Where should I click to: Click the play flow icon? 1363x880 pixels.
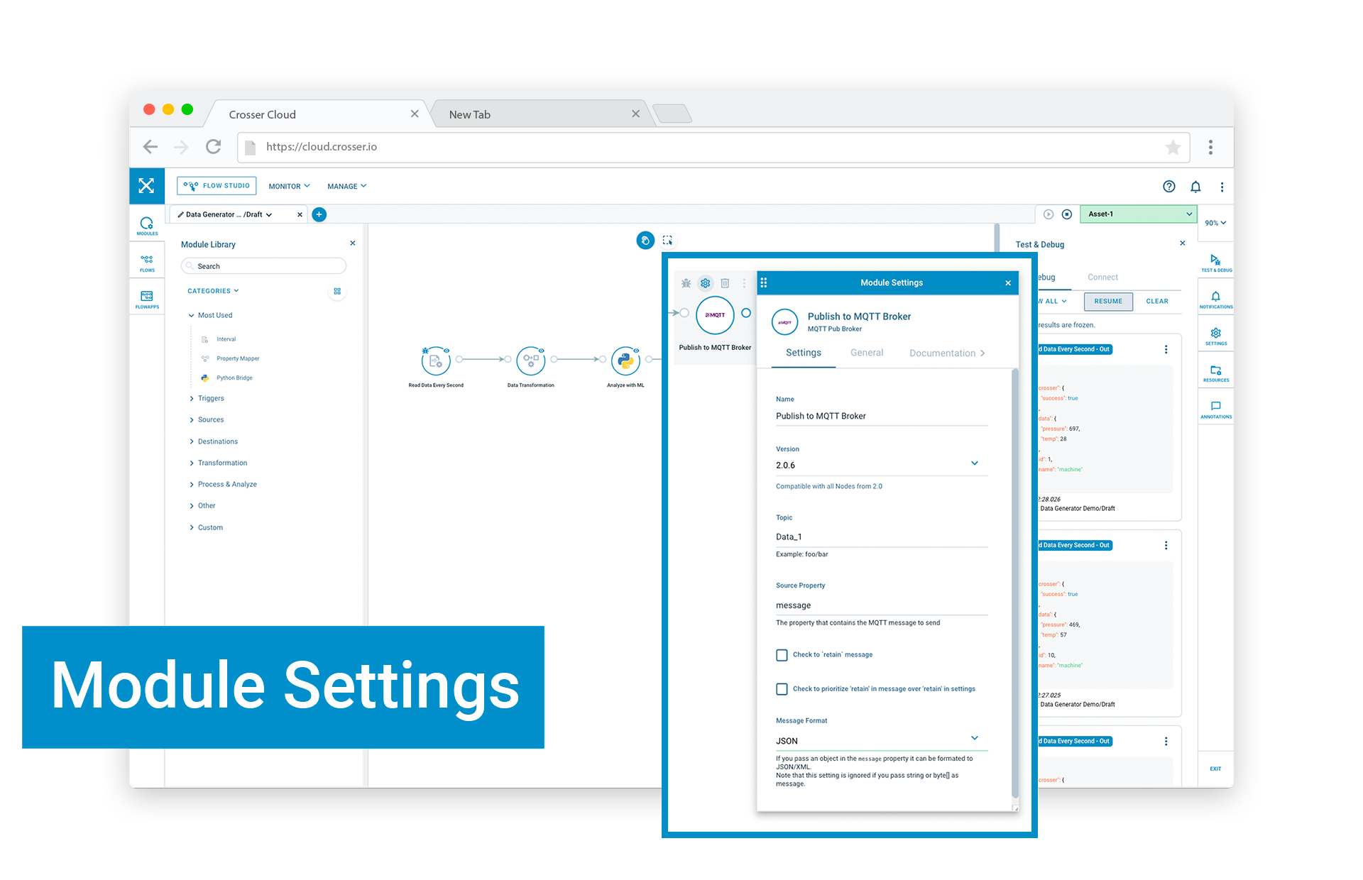click(x=1049, y=214)
